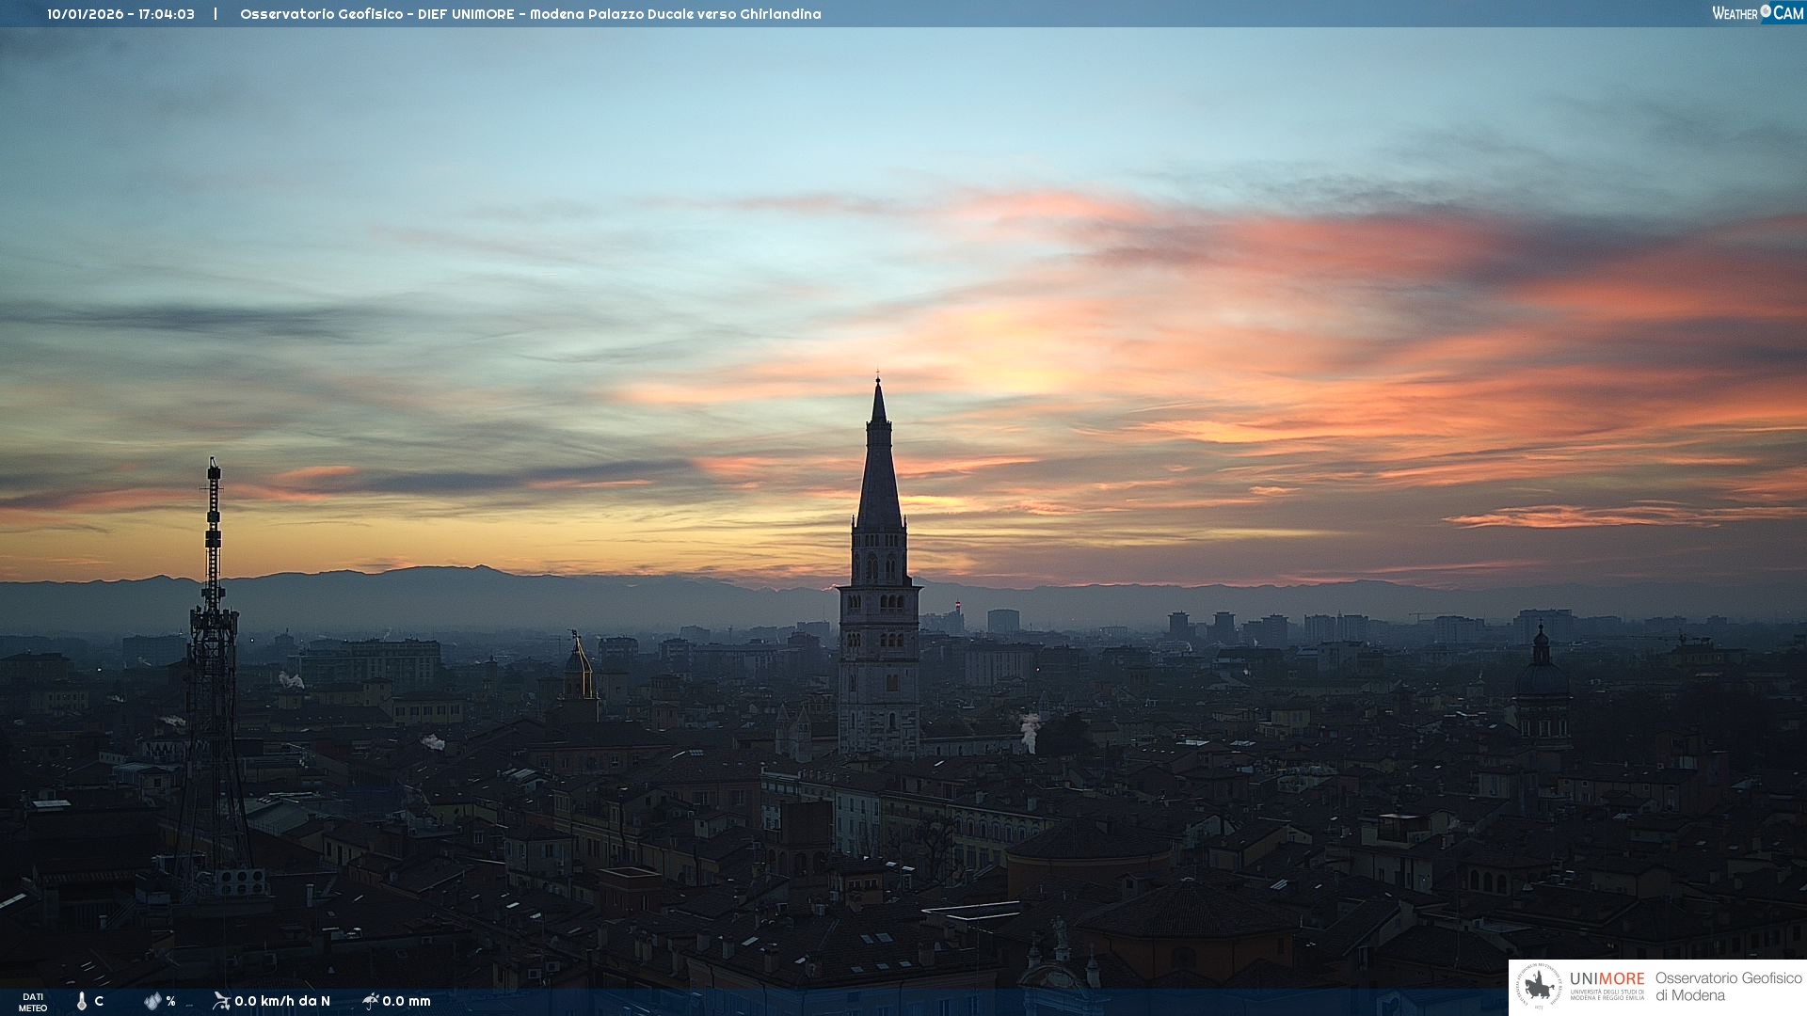Screen dimensions: 1807x1016
Task: Click the thermometer temperature icon
Action: pos(82,1001)
